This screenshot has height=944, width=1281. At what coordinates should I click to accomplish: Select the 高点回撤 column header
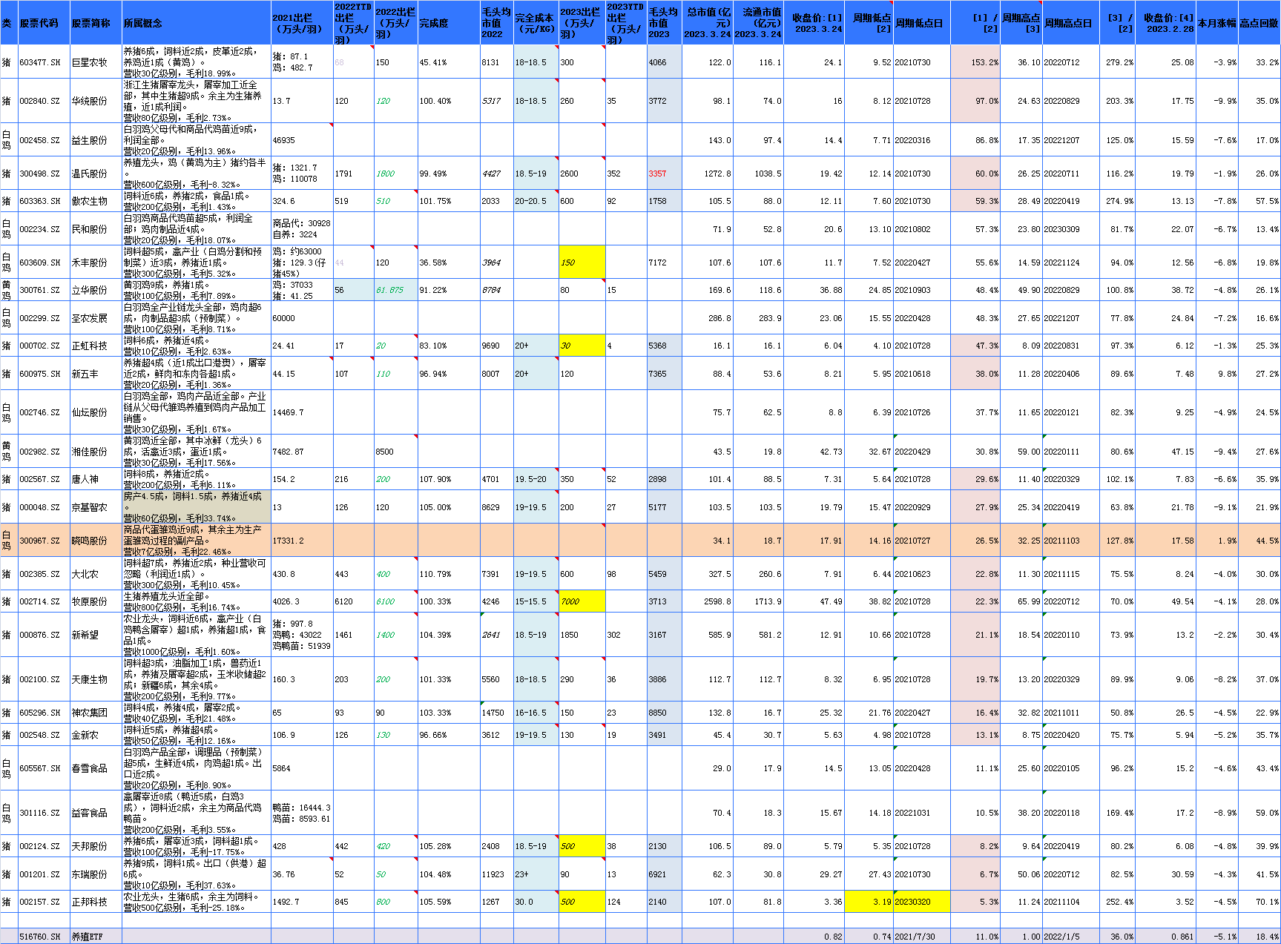1259,23
